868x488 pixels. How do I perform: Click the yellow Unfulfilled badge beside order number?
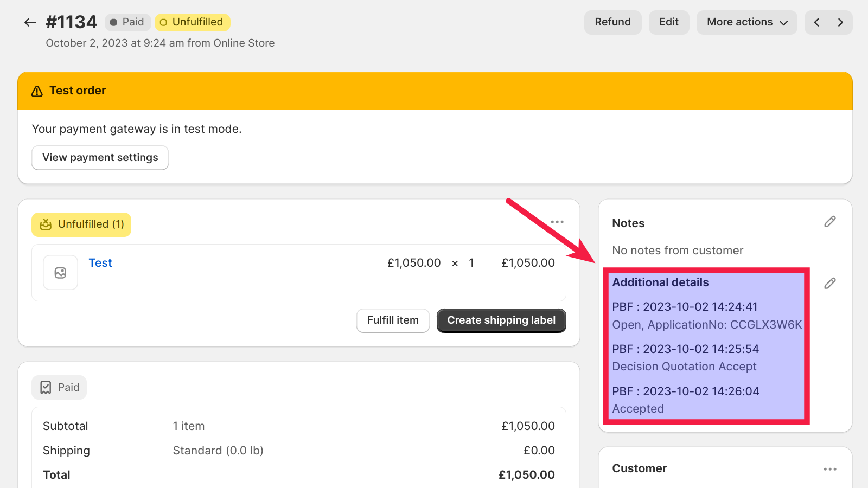[x=192, y=22]
